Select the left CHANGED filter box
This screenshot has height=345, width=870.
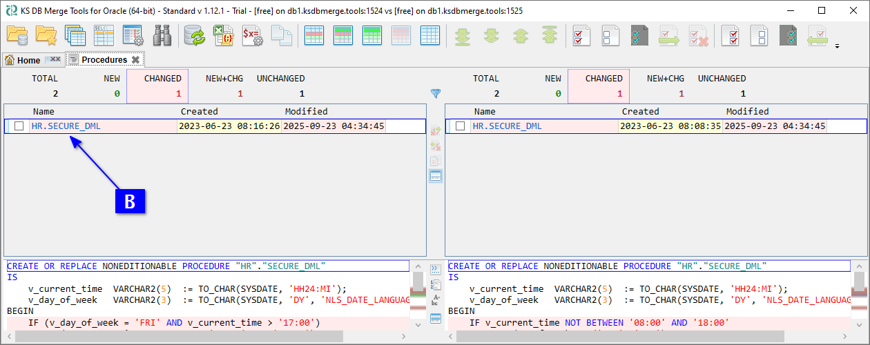pos(163,86)
